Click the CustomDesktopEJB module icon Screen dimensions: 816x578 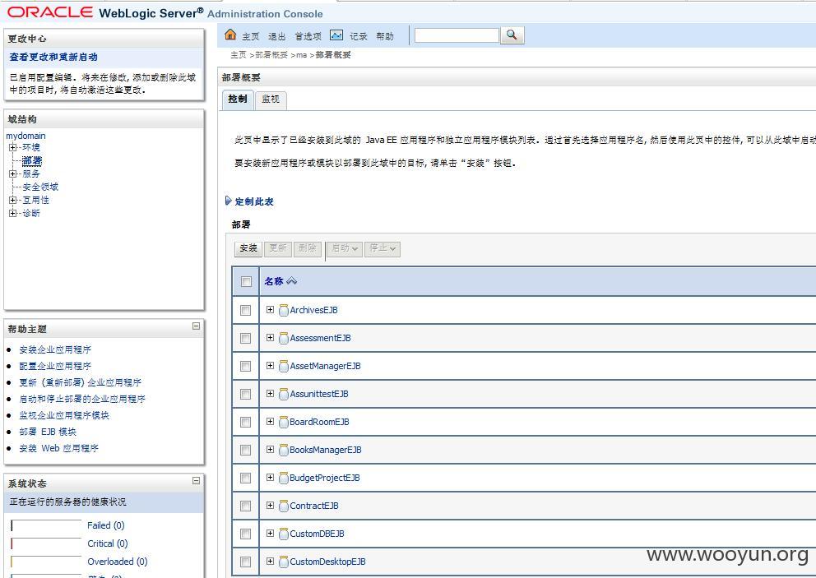284,562
